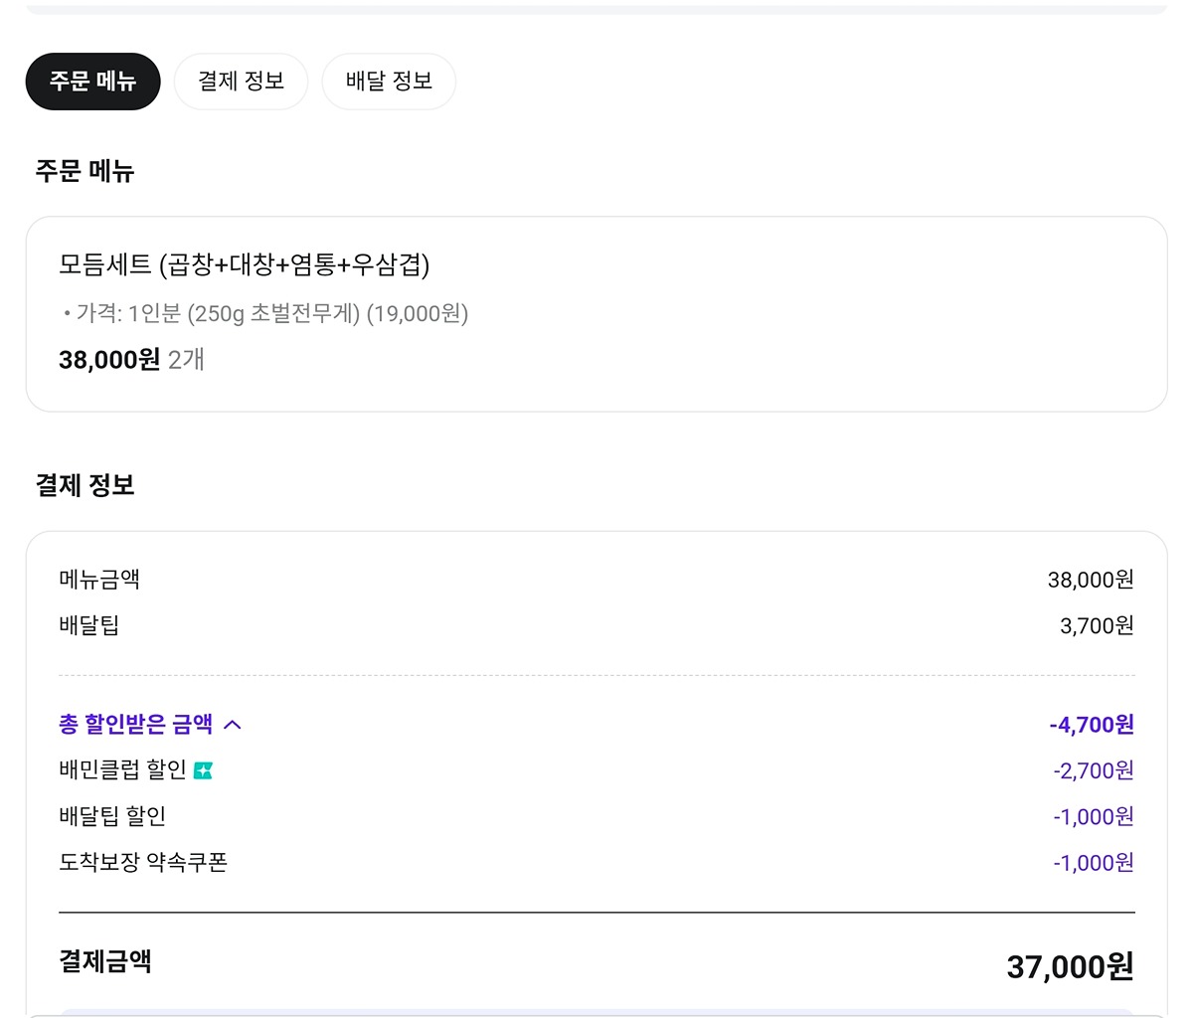Collapse the 총 할인받은 금액 chevron
1193x1018 pixels.
pos(233,725)
